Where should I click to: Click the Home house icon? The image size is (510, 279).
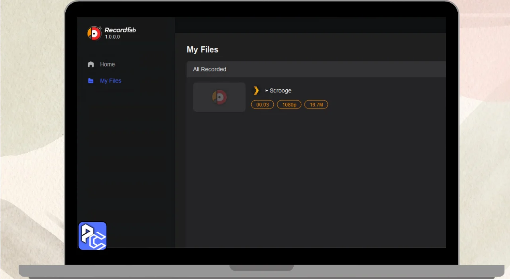click(91, 64)
